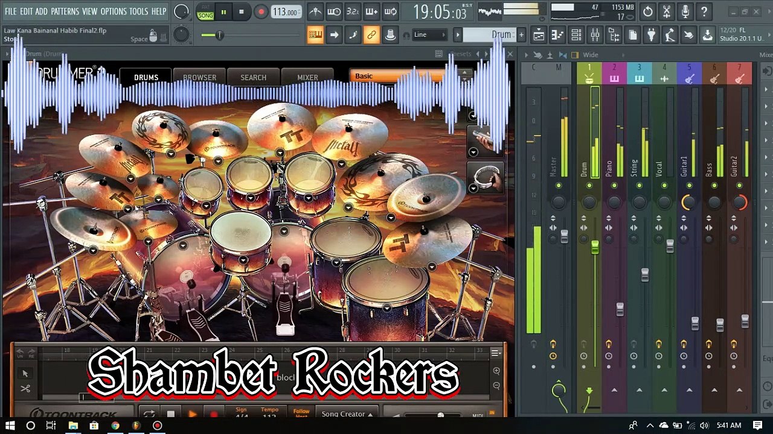This screenshot has height=434, width=773.
Task: Toggle the 3.2.1 countdown before recording
Action: [x=353, y=11]
